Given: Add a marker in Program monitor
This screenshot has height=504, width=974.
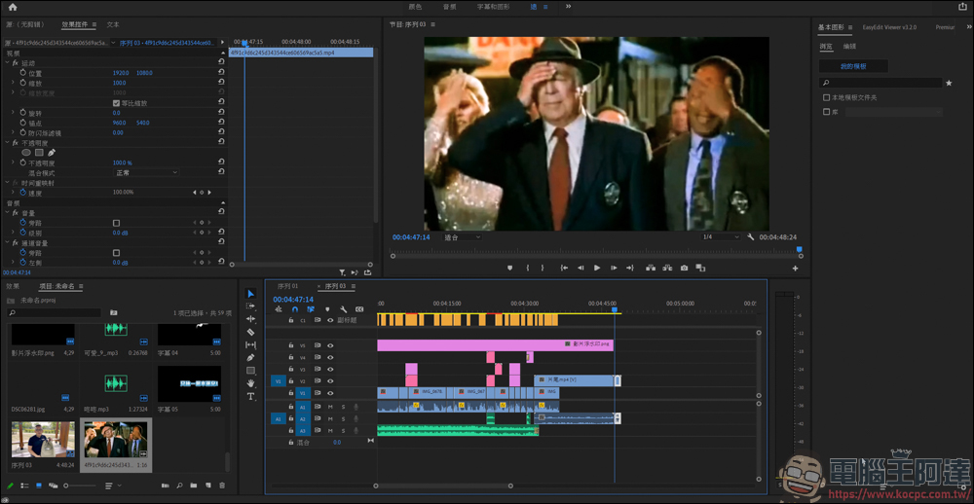Looking at the screenshot, I should coord(509,268).
